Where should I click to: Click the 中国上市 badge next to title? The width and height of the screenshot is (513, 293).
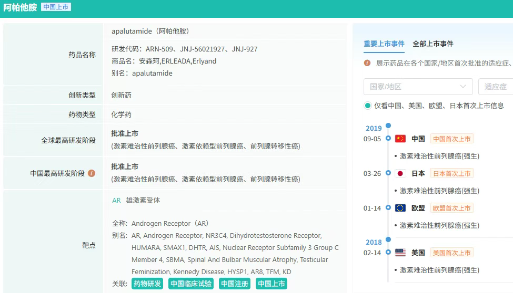coord(56,7)
